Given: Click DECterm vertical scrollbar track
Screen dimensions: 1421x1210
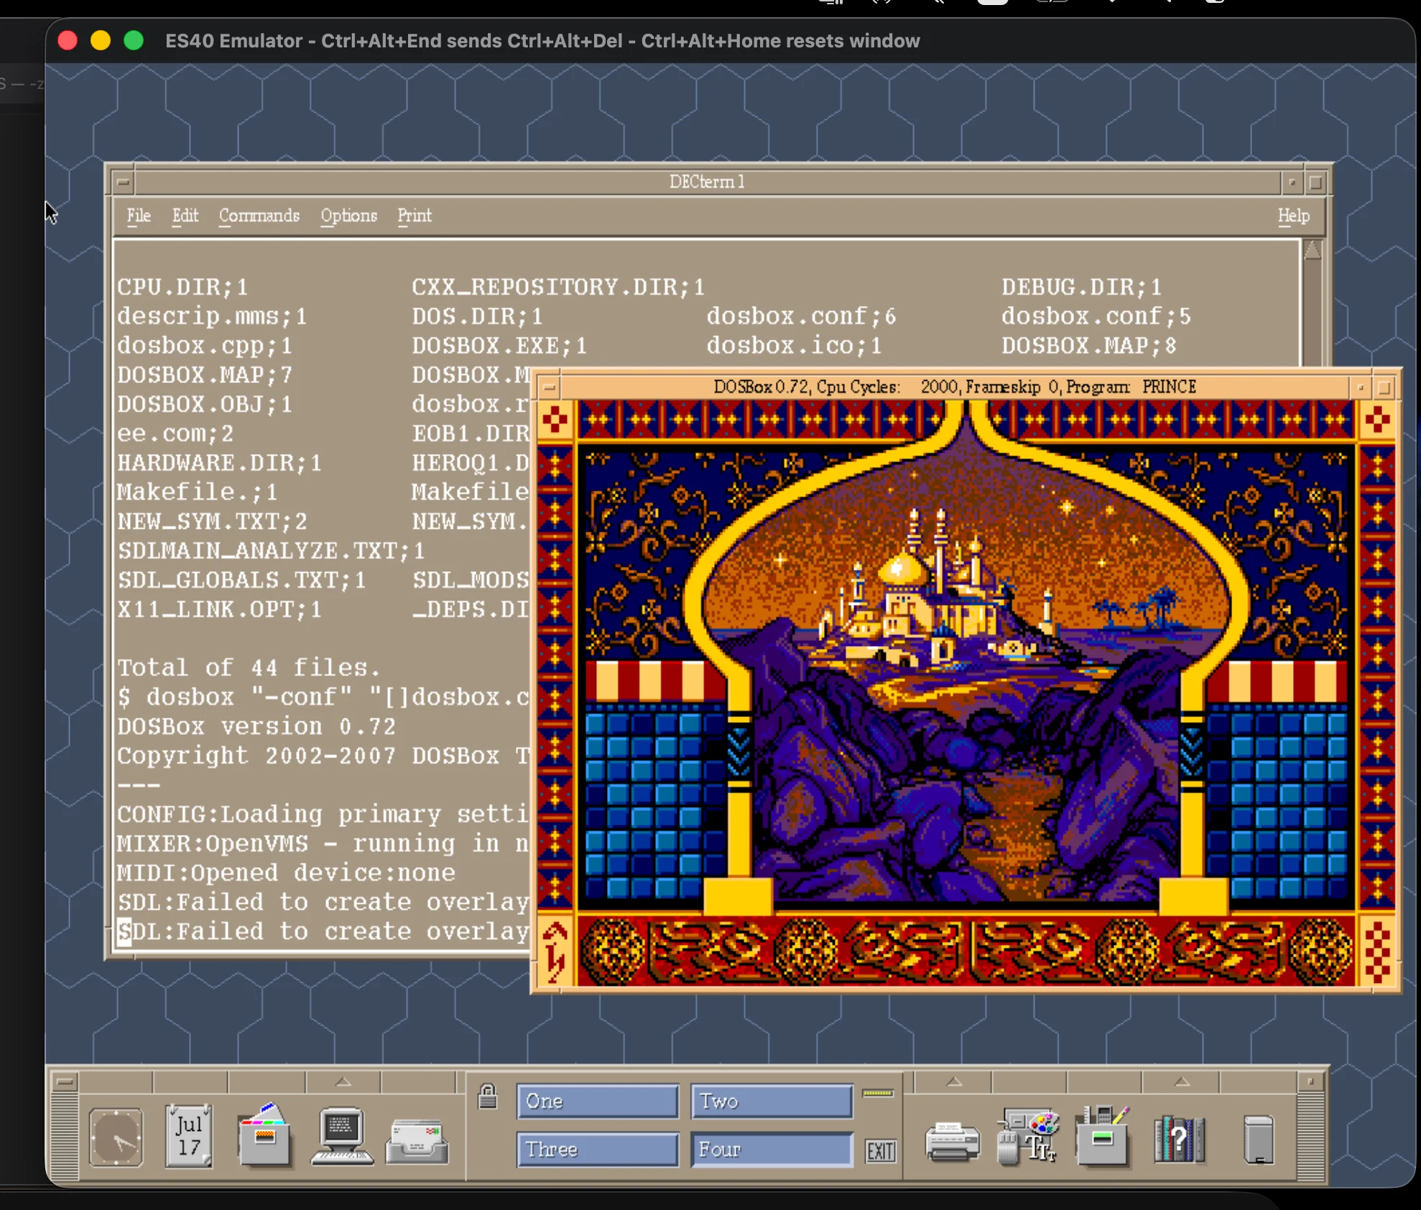Looking at the screenshot, I should 1313,313.
